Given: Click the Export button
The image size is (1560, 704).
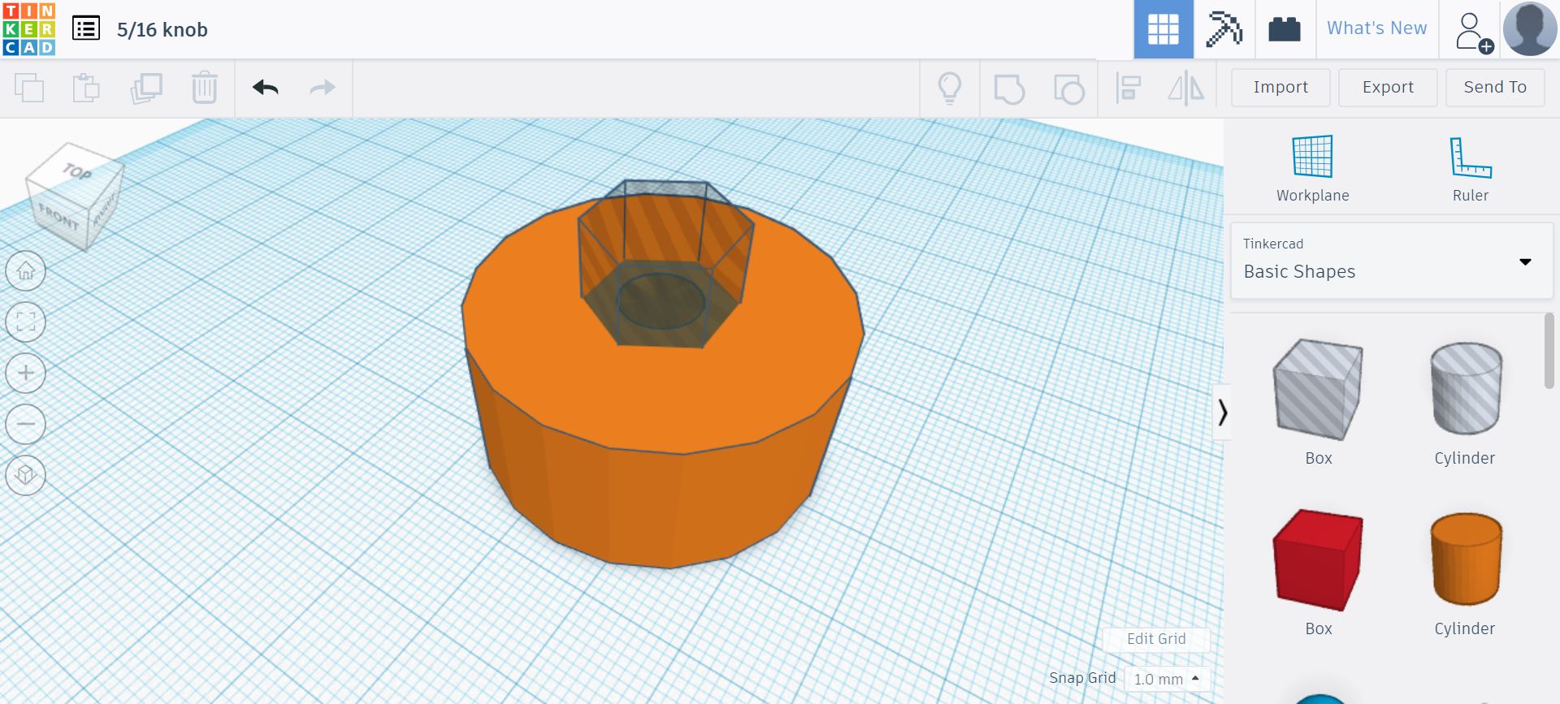Looking at the screenshot, I should click(x=1388, y=87).
